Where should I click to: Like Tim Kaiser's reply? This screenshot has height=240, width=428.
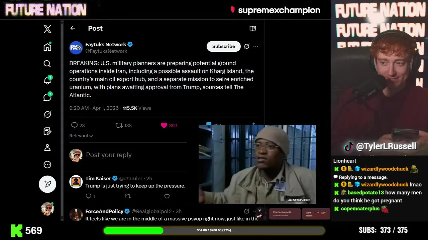point(167,196)
